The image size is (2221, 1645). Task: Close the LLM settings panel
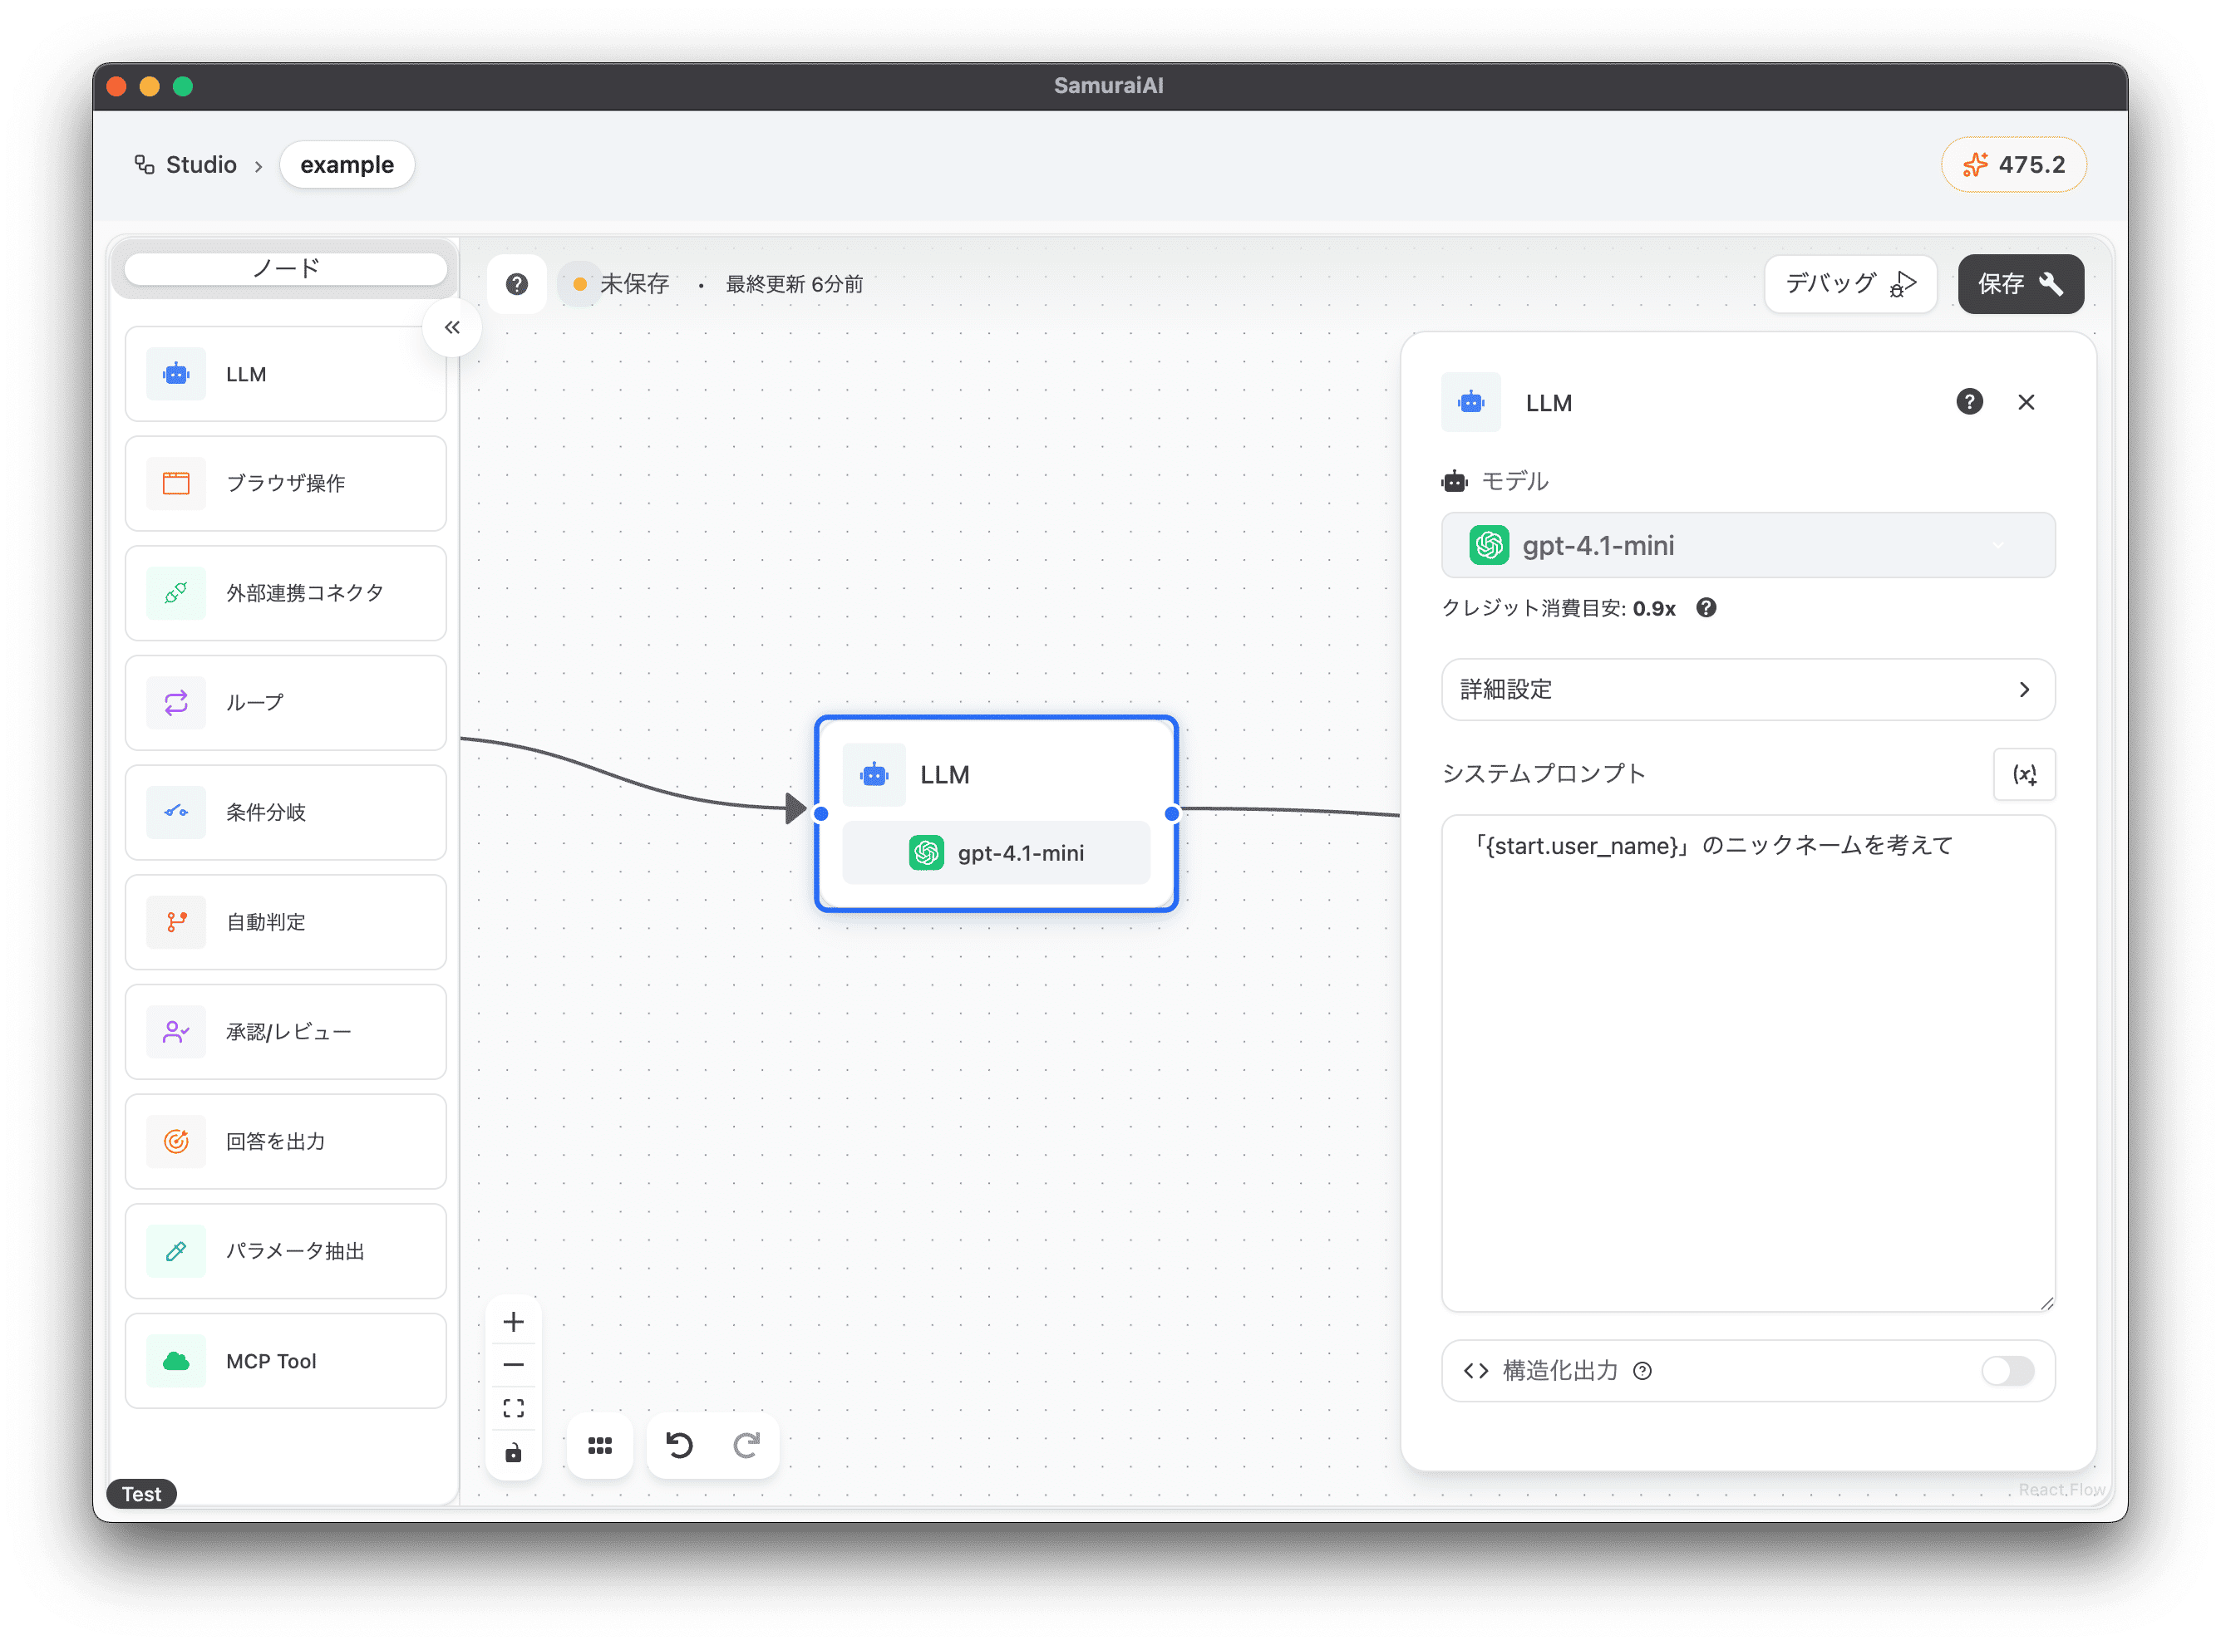[x=2026, y=401]
